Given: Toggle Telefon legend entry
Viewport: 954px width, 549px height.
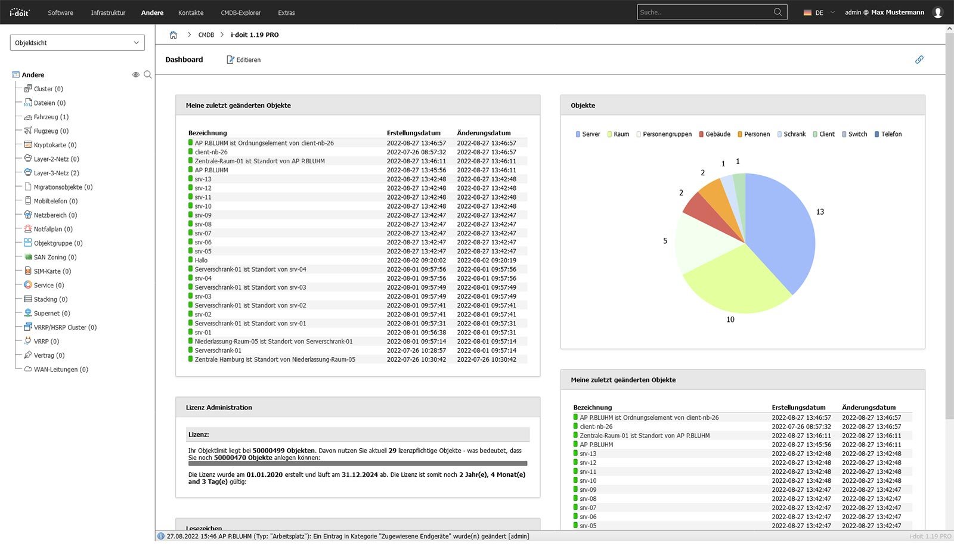Looking at the screenshot, I should tap(888, 134).
